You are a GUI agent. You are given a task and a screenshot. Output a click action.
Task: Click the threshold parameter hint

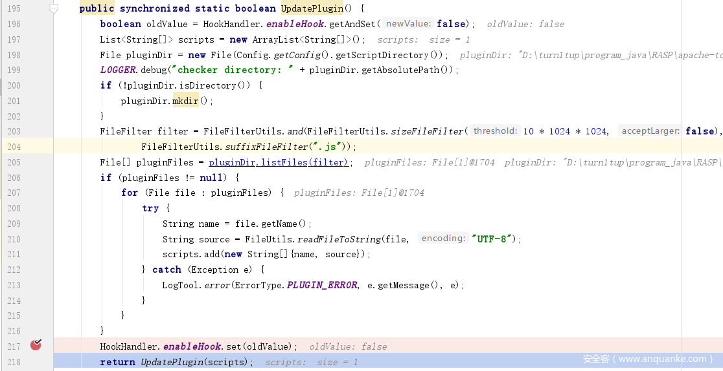pyautogui.click(x=495, y=131)
